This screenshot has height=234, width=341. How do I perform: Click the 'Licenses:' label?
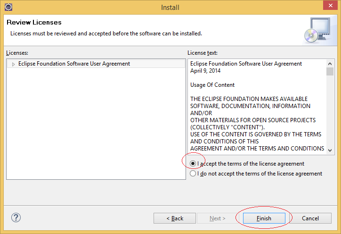[x=17, y=53]
